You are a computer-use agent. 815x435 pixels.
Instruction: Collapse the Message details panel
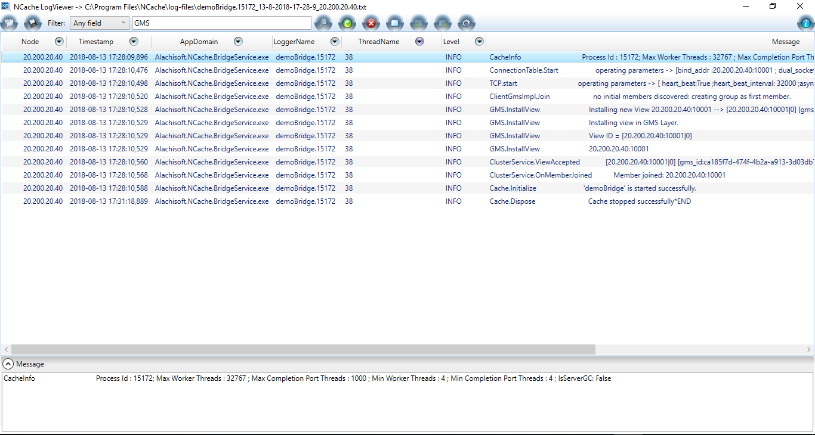click(x=8, y=364)
